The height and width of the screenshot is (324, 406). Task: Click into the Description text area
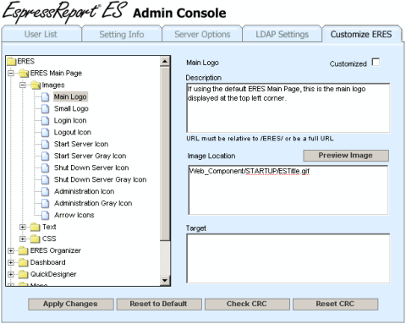pos(288,107)
